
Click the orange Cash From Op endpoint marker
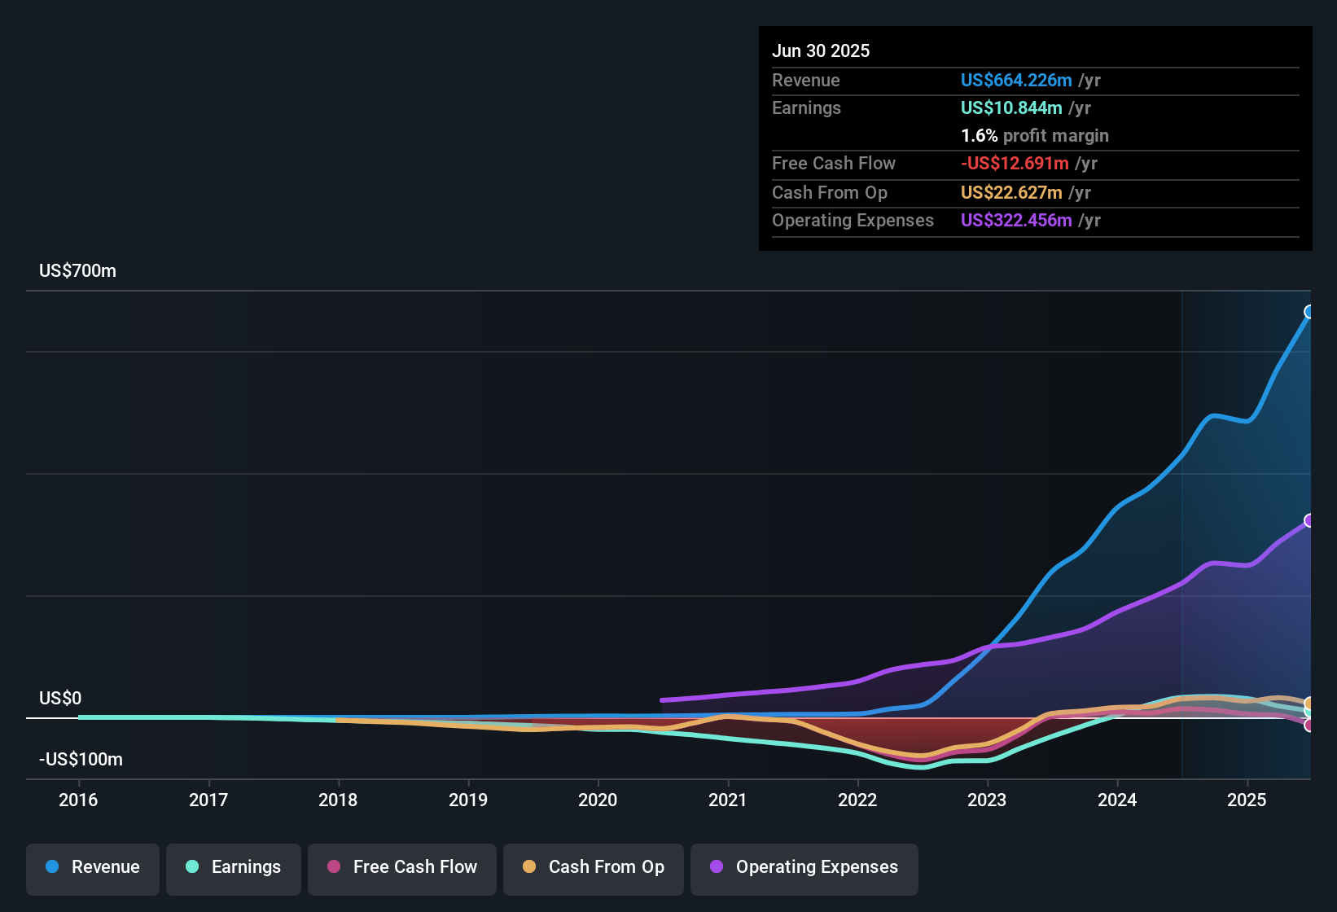tap(1309, 704)
